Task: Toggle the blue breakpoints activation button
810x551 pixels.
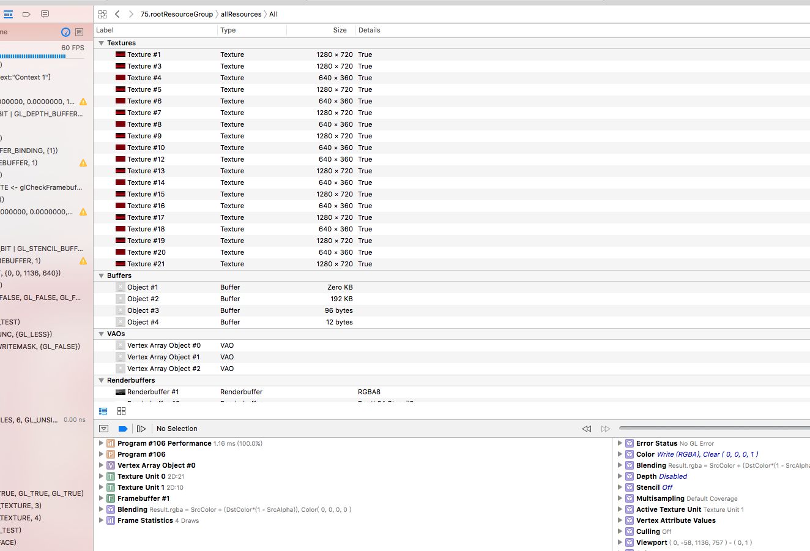Action: (x=122, y=429)
